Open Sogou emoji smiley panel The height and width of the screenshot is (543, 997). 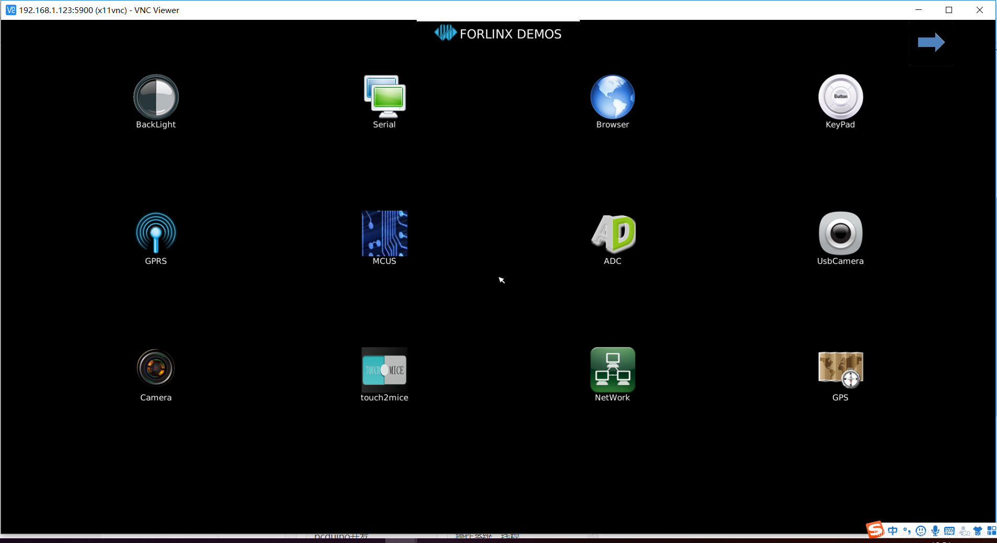point(921,531)
